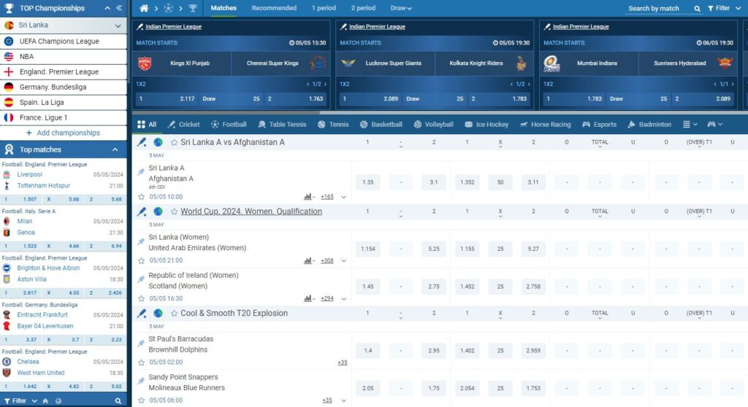Open the more sports list dropdown

690,125
